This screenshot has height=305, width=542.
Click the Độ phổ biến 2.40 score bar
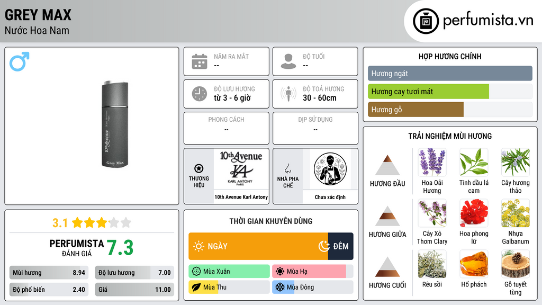tap(49, 290)
